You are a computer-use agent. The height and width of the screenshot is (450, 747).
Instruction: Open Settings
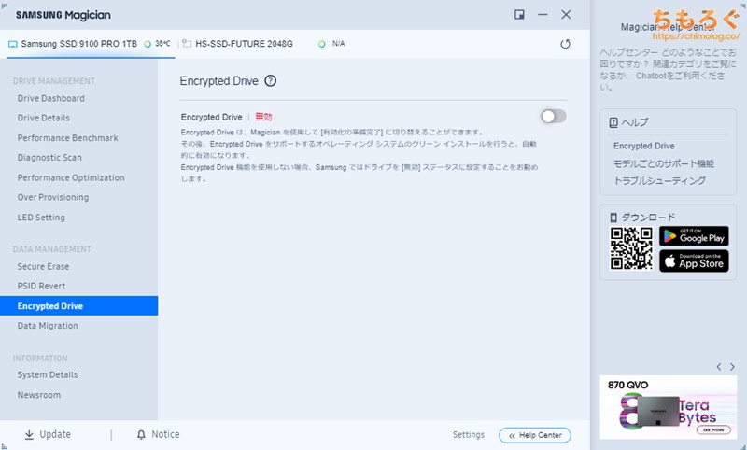pyautogui.click(x=469, y=435)
